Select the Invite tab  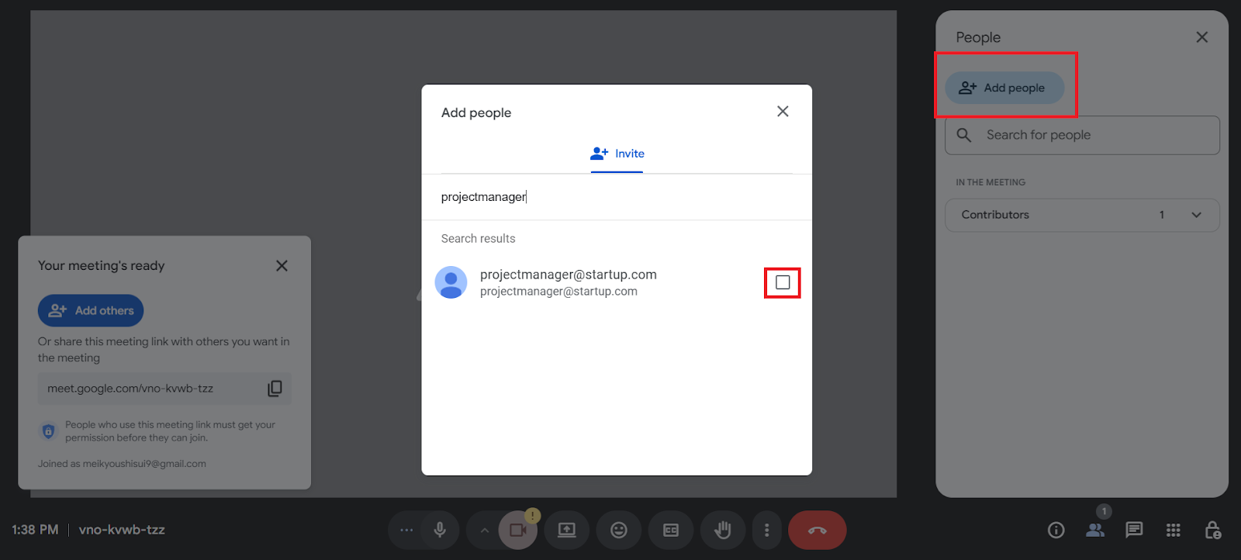pos(617,154)
